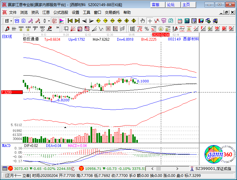Select the plain percent sign tool
The width and height of the screenshot is (237, 180).
coord(147,29)
